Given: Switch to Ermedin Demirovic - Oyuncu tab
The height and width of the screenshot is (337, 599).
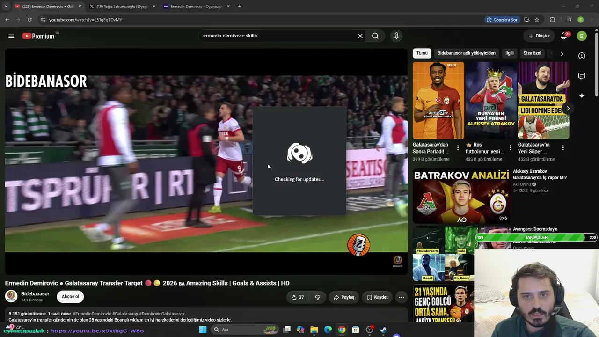Looking at the screenshot, I should [x=197, y=7].
